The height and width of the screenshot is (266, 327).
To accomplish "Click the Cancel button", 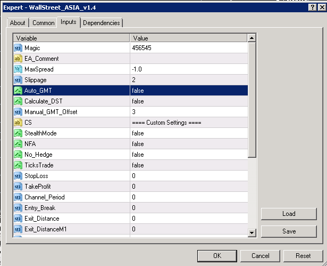I will (x=260, y=256).
